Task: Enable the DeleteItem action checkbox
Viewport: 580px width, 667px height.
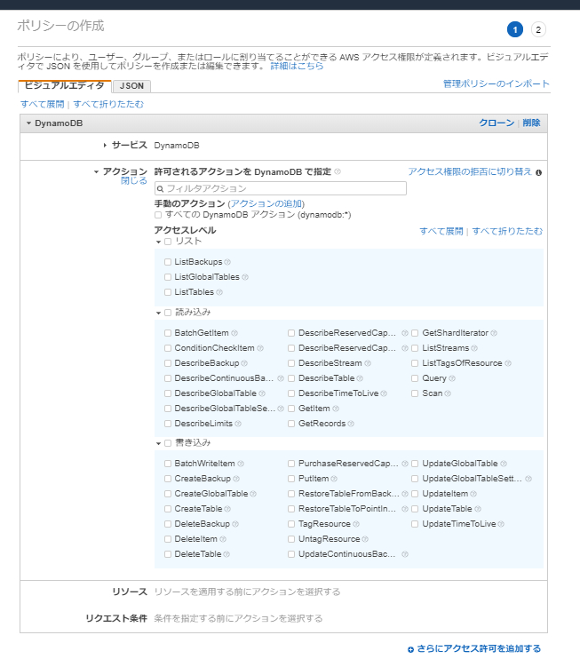Action: point(168,539)
